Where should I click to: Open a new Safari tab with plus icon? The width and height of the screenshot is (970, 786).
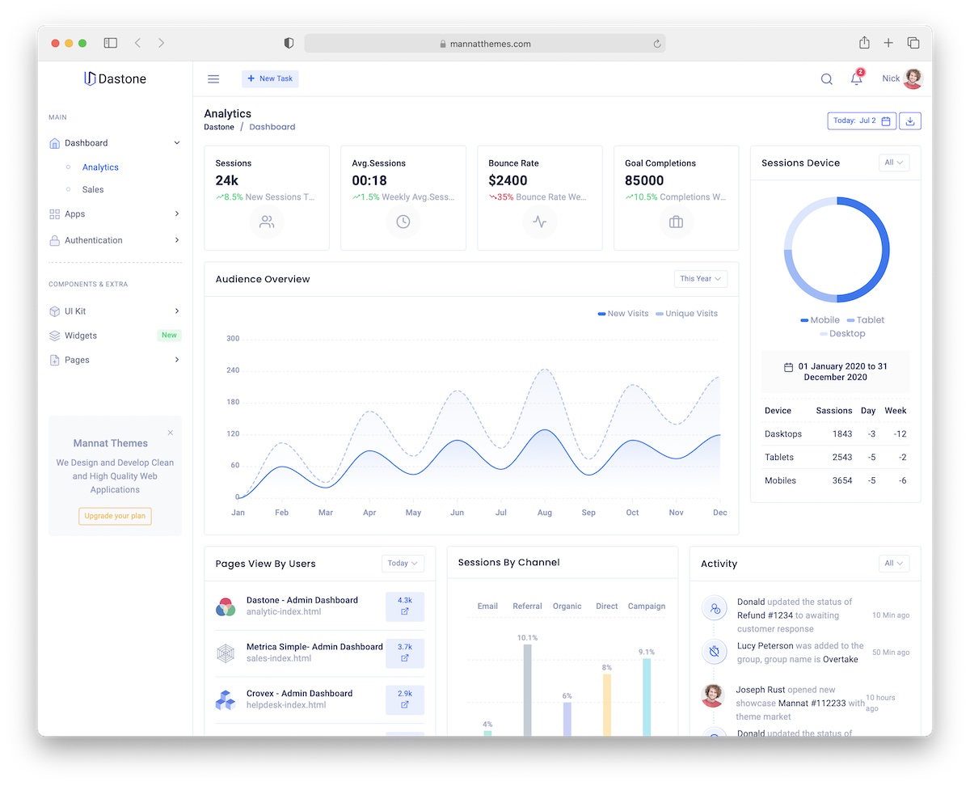point(888,43)
